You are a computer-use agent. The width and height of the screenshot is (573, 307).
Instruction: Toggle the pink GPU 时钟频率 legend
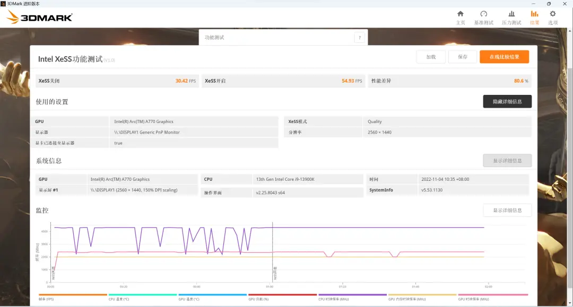493,295
